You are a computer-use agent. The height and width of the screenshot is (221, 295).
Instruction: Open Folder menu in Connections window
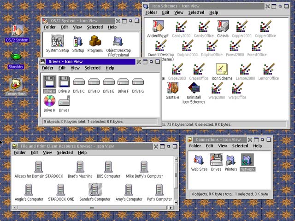tap(195, 146)
